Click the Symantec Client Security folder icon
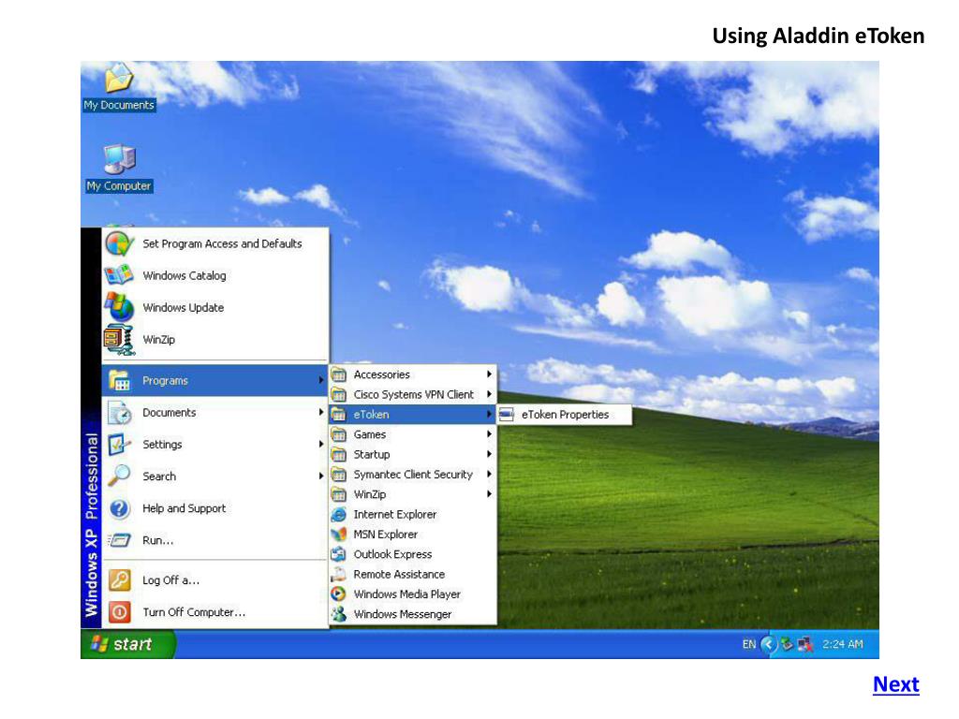Viewport: 959px width, 719px height. (x=338, y=475)
